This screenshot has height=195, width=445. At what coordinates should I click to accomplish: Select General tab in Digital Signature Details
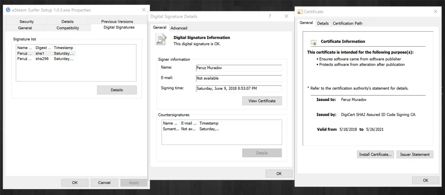(x=160, y=27)
